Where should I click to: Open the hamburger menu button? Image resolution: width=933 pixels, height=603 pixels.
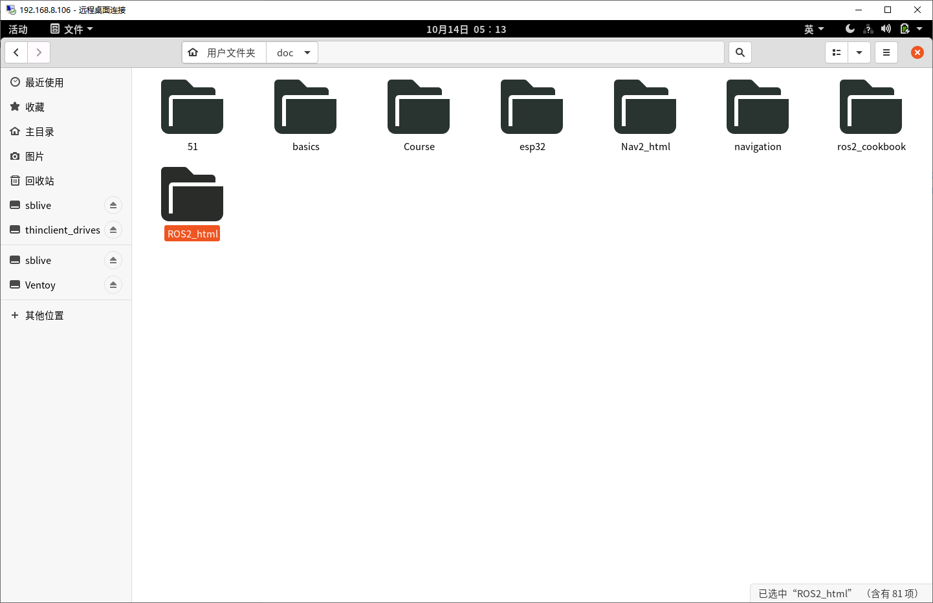tap(886, 52)
